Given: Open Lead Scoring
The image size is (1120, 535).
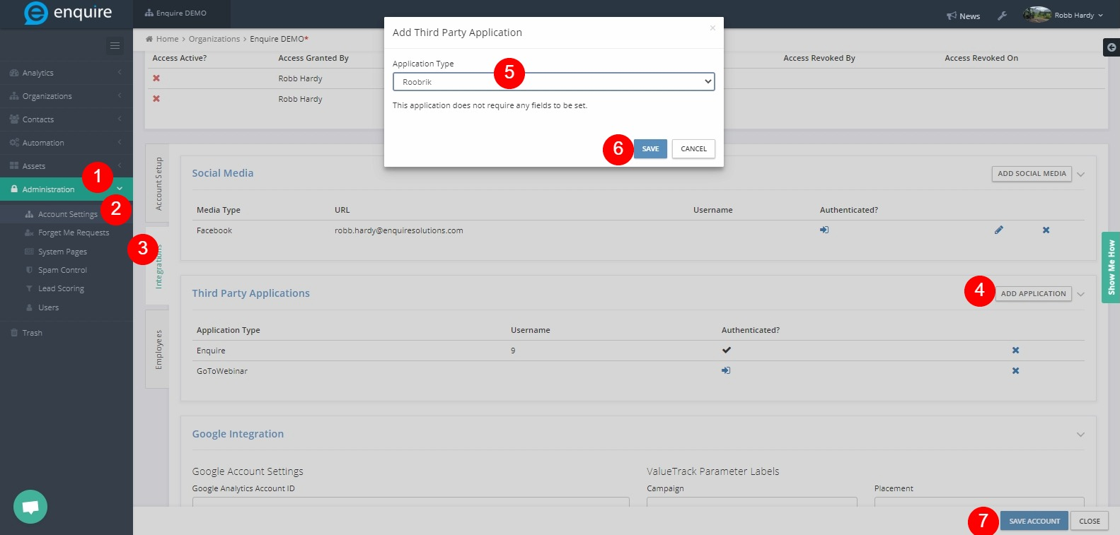Looking at the screenshot, I should click(x=61, y=288).
